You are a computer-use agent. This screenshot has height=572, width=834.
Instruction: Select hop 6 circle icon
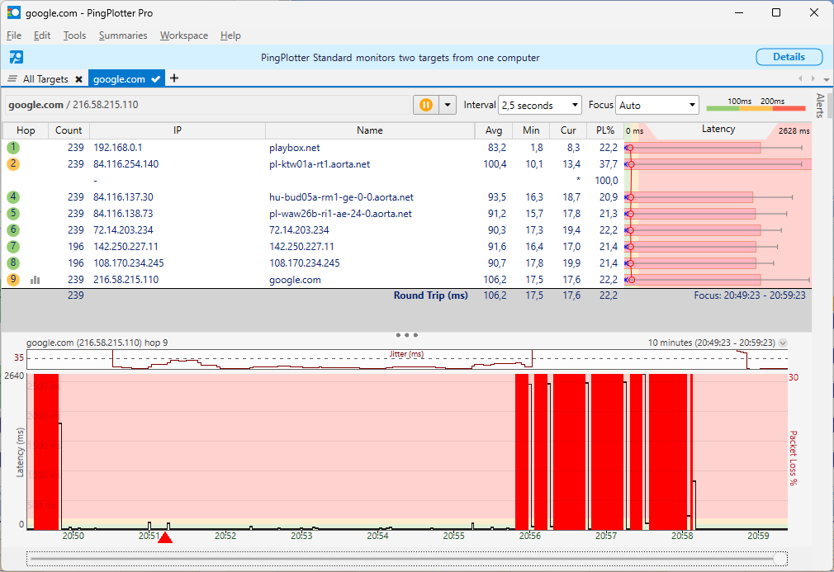pos(13,229)
